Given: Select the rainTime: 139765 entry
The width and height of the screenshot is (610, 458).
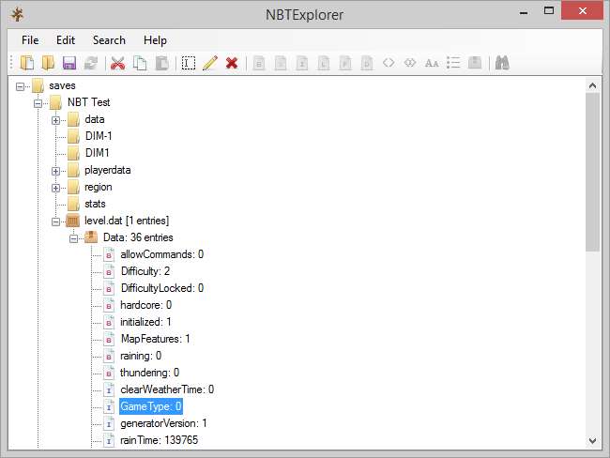Looking at the screenshot, I should (x=159, y=440).
